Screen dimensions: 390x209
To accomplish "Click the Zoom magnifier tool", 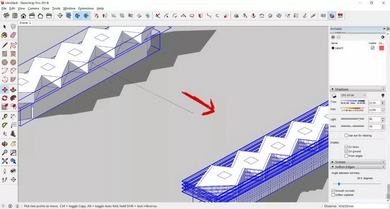I will tap(4, 153).
